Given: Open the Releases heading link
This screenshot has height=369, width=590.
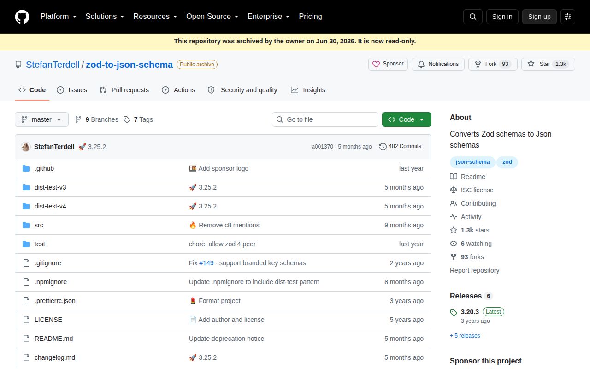Looking at the screenshot, I should coord(471,296).
